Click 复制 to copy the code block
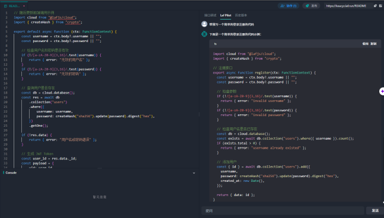384x218 pixels. [x=373, y=44]
